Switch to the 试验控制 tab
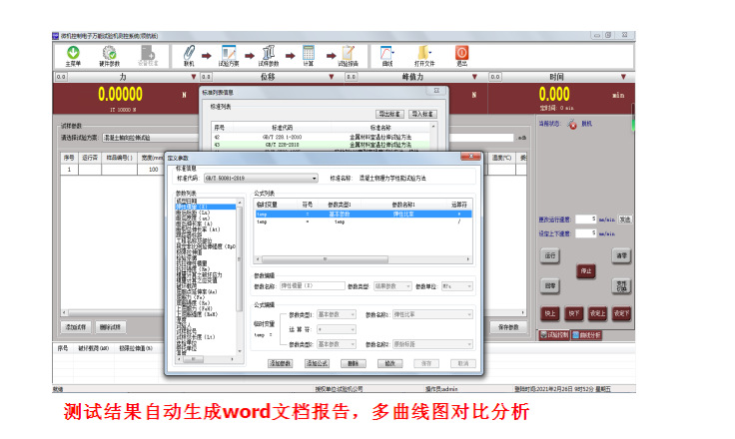735x439 pixels. click(x=554, y=335)
